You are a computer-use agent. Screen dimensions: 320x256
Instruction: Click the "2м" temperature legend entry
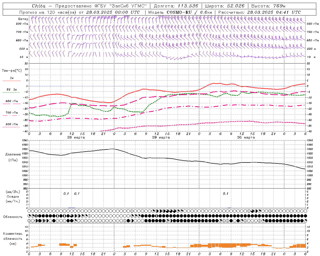point(12,78)
